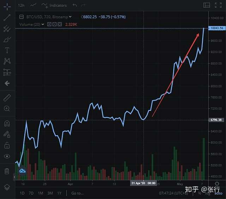Toggle percent scale mode

(200, 193)
